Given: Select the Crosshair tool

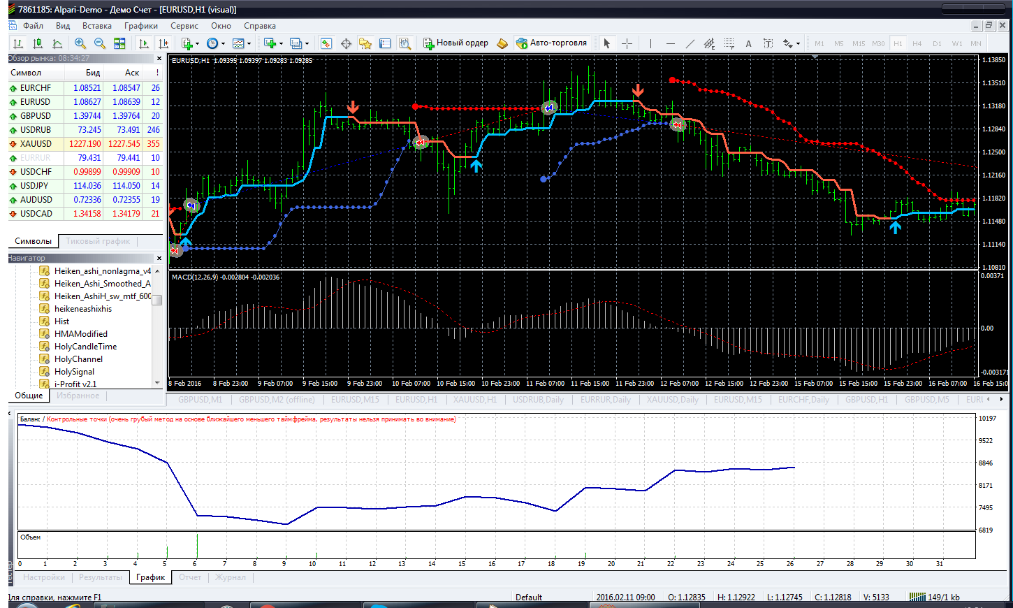Looking at the screenshot, I should 627,43.
